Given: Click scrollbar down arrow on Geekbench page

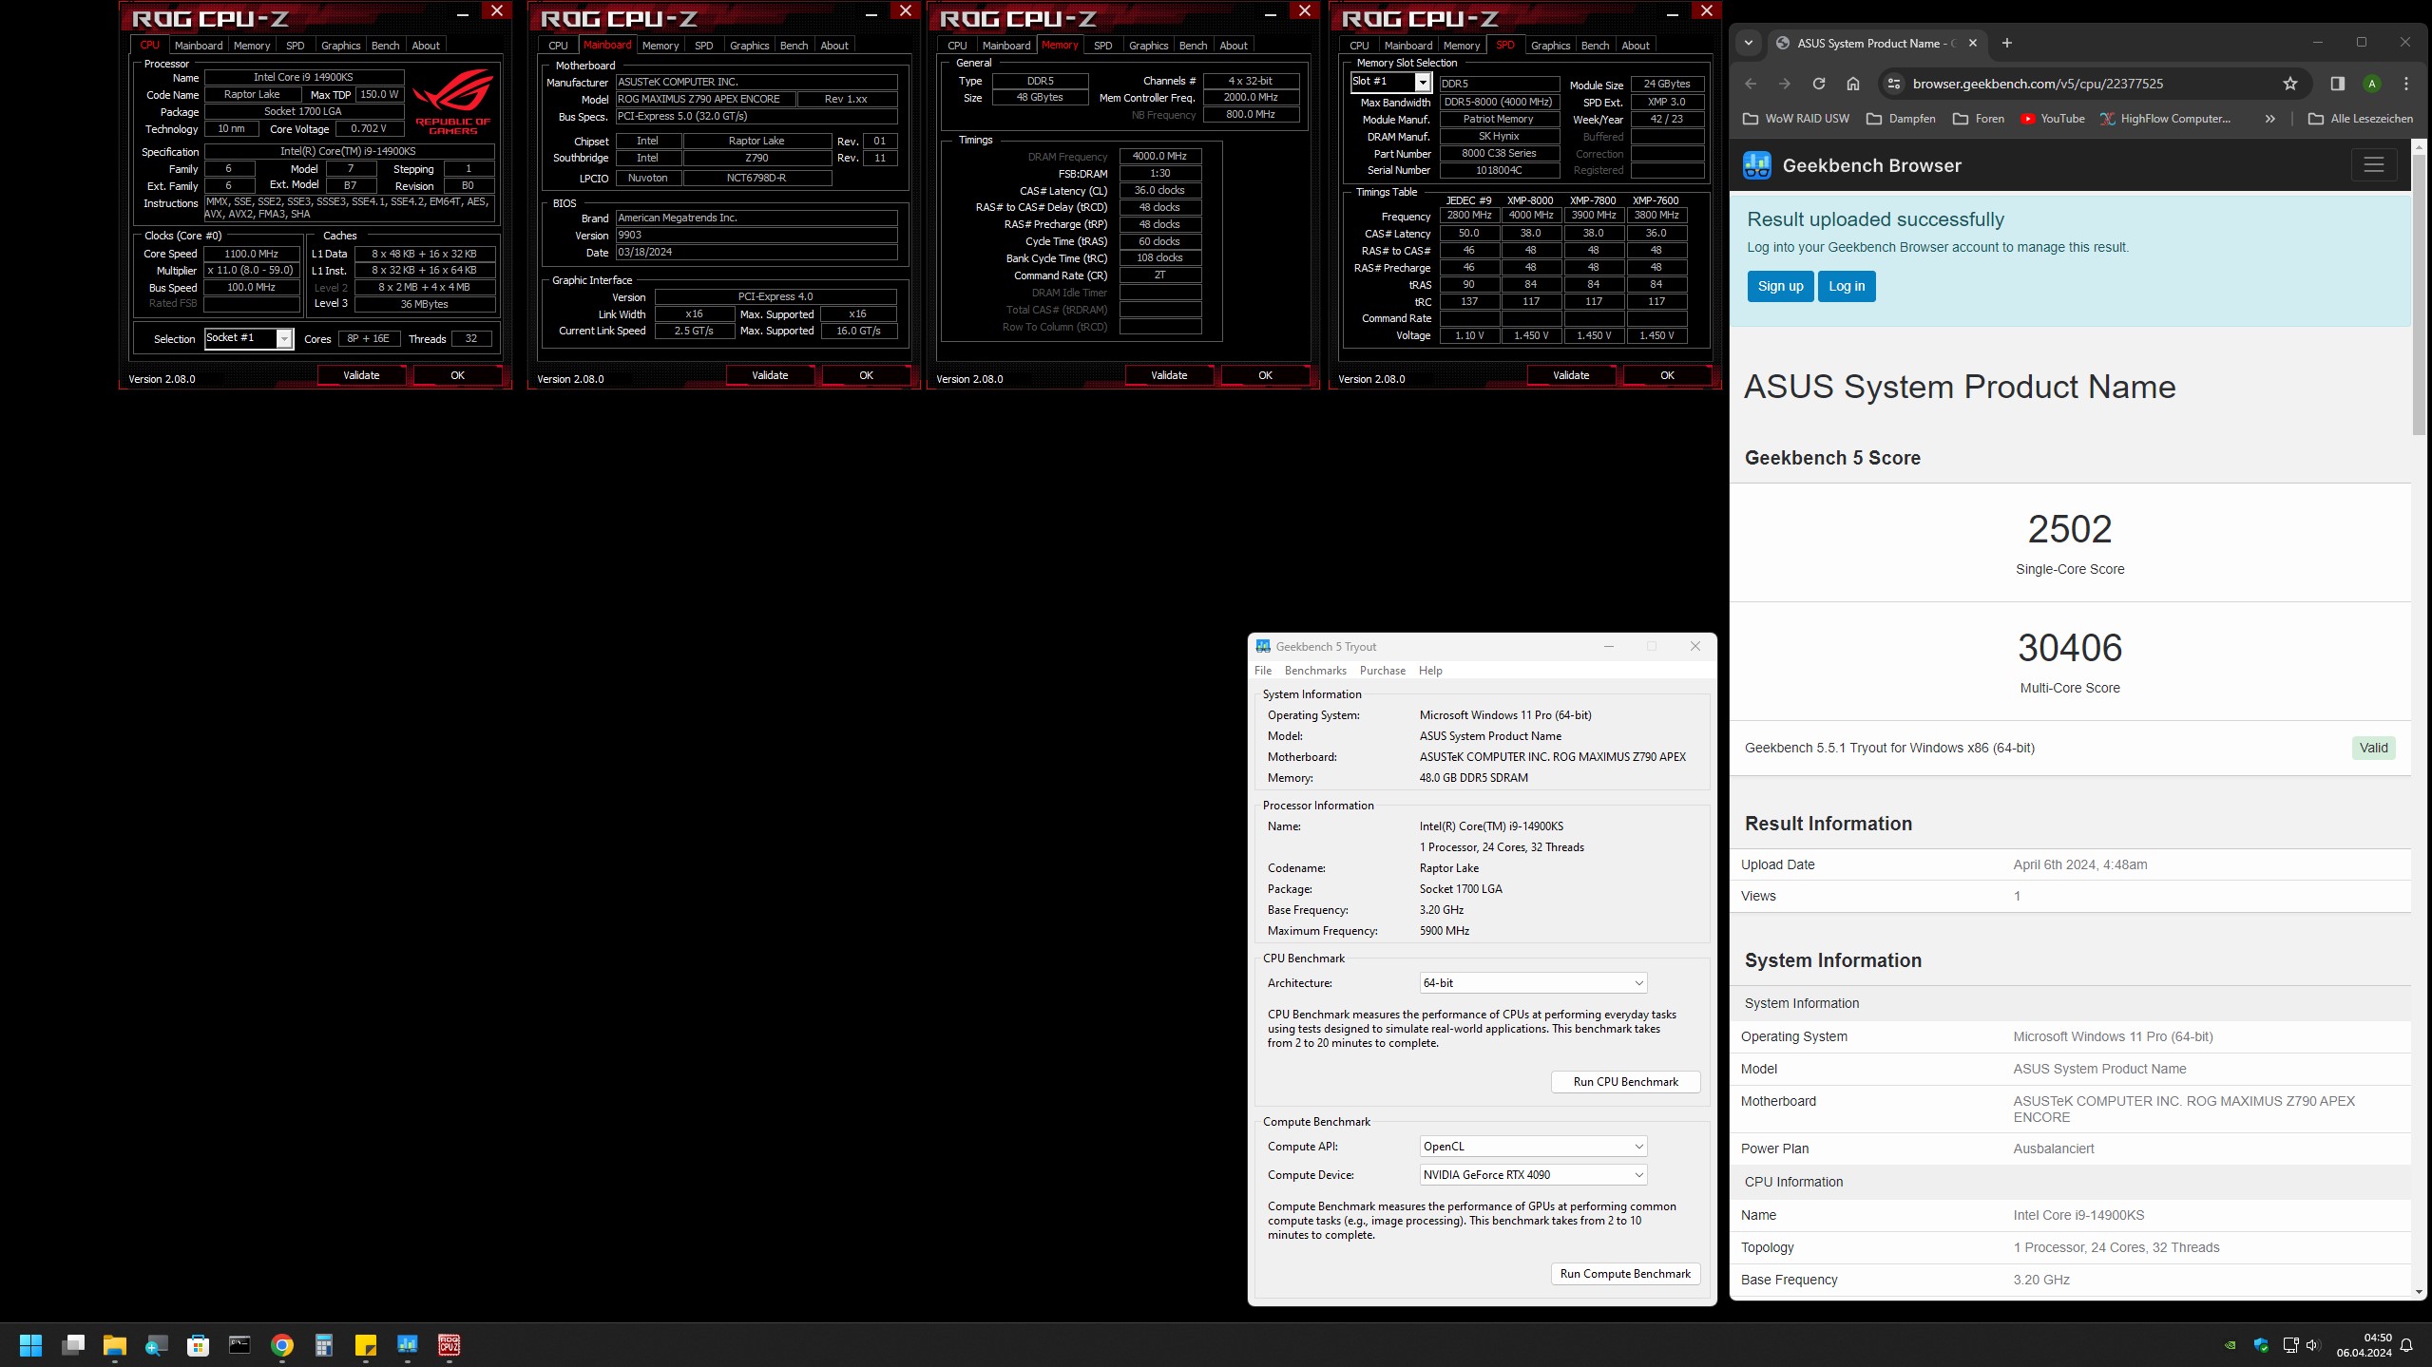Looking at the screenshot, I should (x=2419, y=1291).
